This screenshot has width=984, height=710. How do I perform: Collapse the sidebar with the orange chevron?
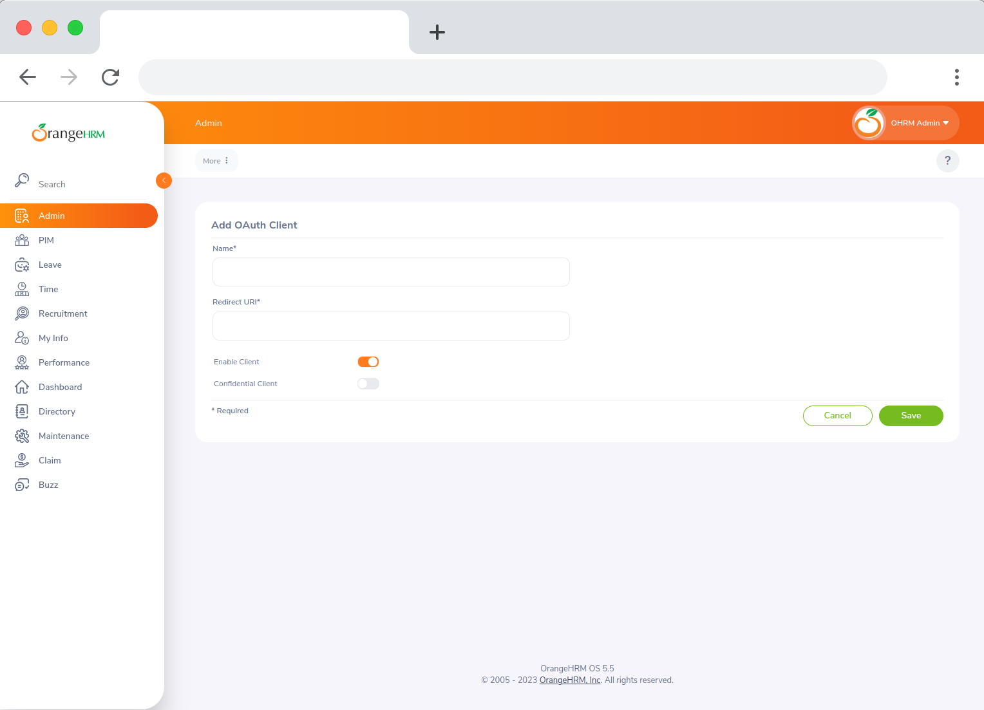[x=164, y=180]
